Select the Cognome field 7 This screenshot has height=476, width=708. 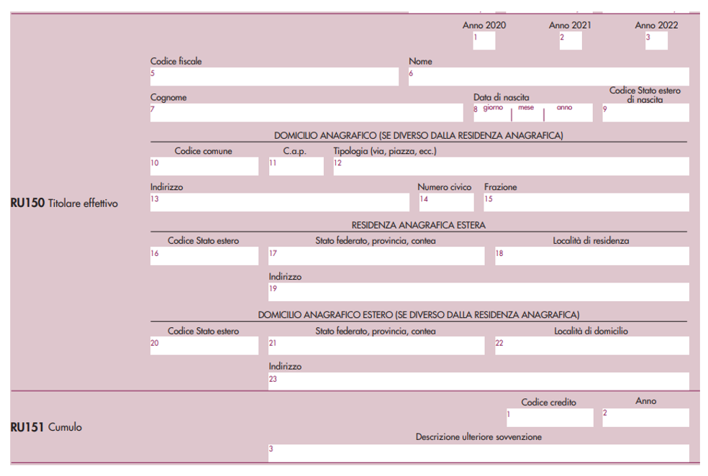(307, 113)
